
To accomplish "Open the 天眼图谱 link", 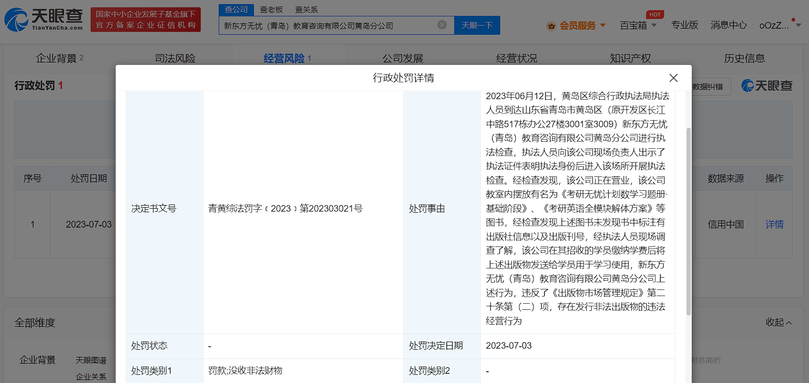I will [x=91, y=360].
